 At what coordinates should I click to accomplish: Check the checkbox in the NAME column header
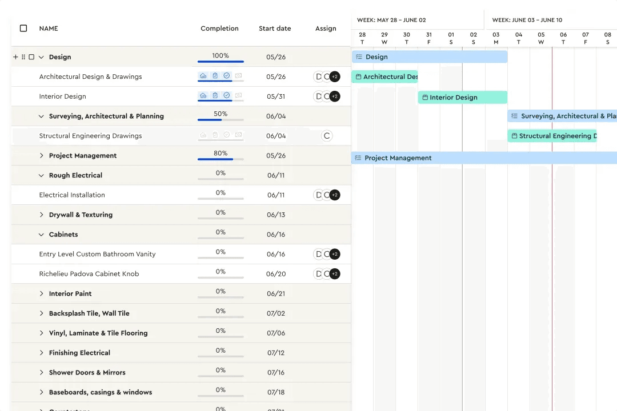23,27
